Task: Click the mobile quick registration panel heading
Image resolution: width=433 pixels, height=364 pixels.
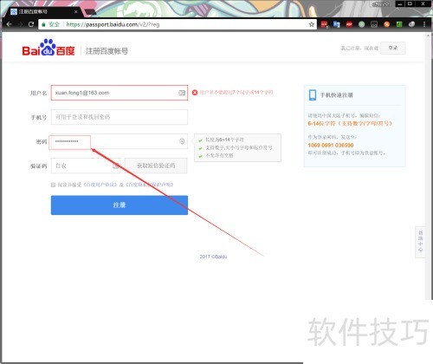Action: pos(337,95)
